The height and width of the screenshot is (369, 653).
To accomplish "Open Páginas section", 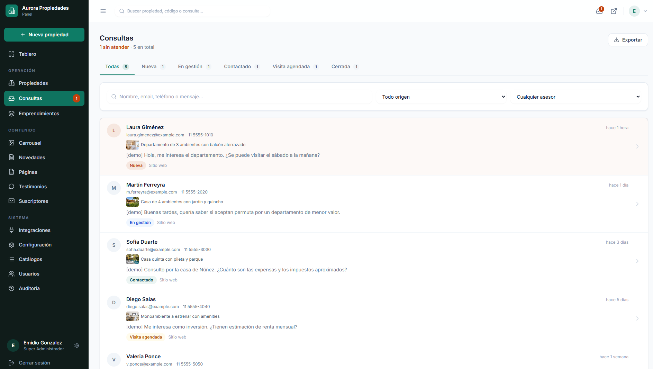I will point(44,172).
